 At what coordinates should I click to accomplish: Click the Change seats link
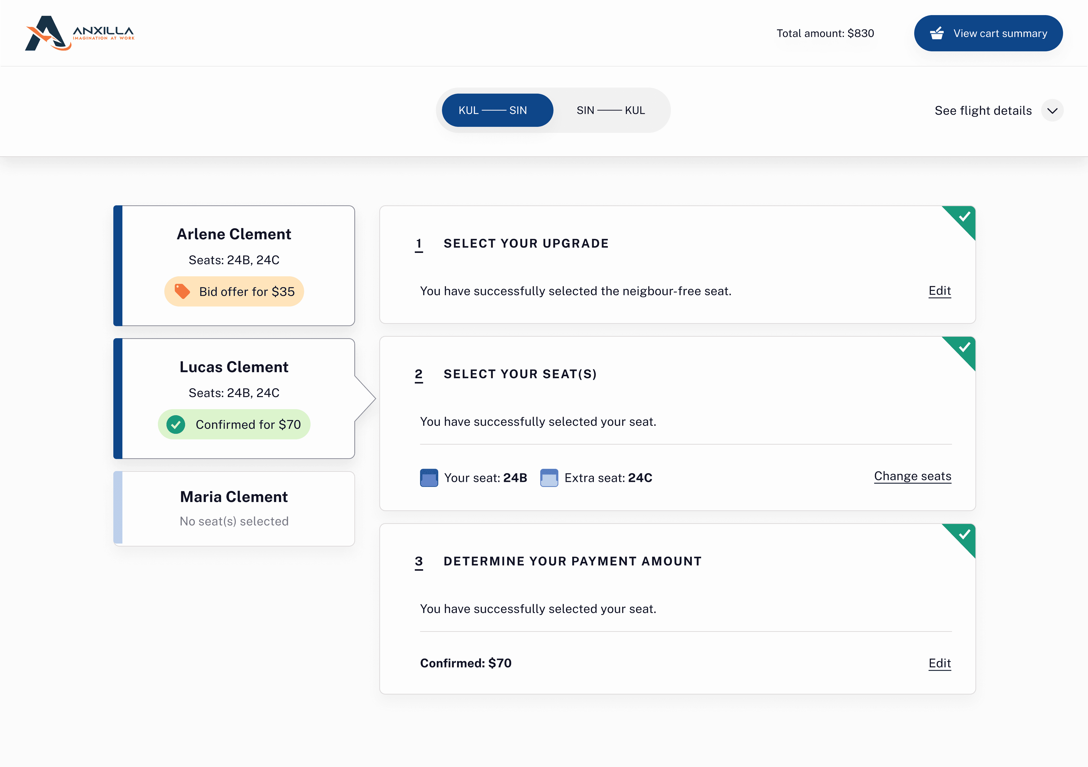click(x=912, y=476)
